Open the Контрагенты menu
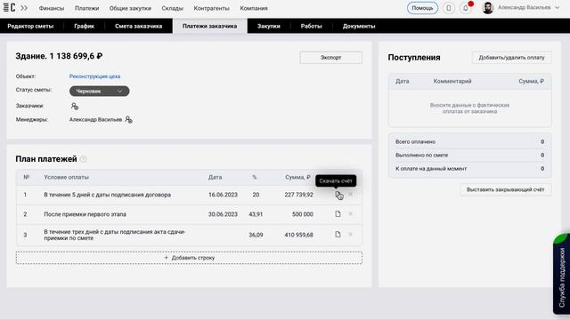This screenshot has height=320, width=570. pyautogui.click(x=211, y=8)
